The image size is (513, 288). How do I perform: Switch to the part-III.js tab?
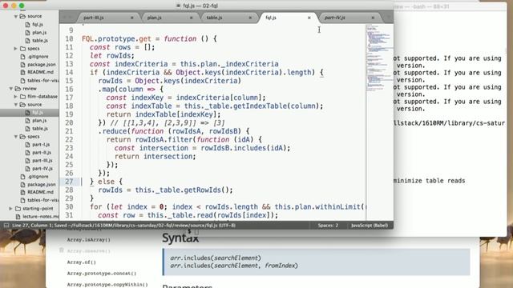(94, 18)
